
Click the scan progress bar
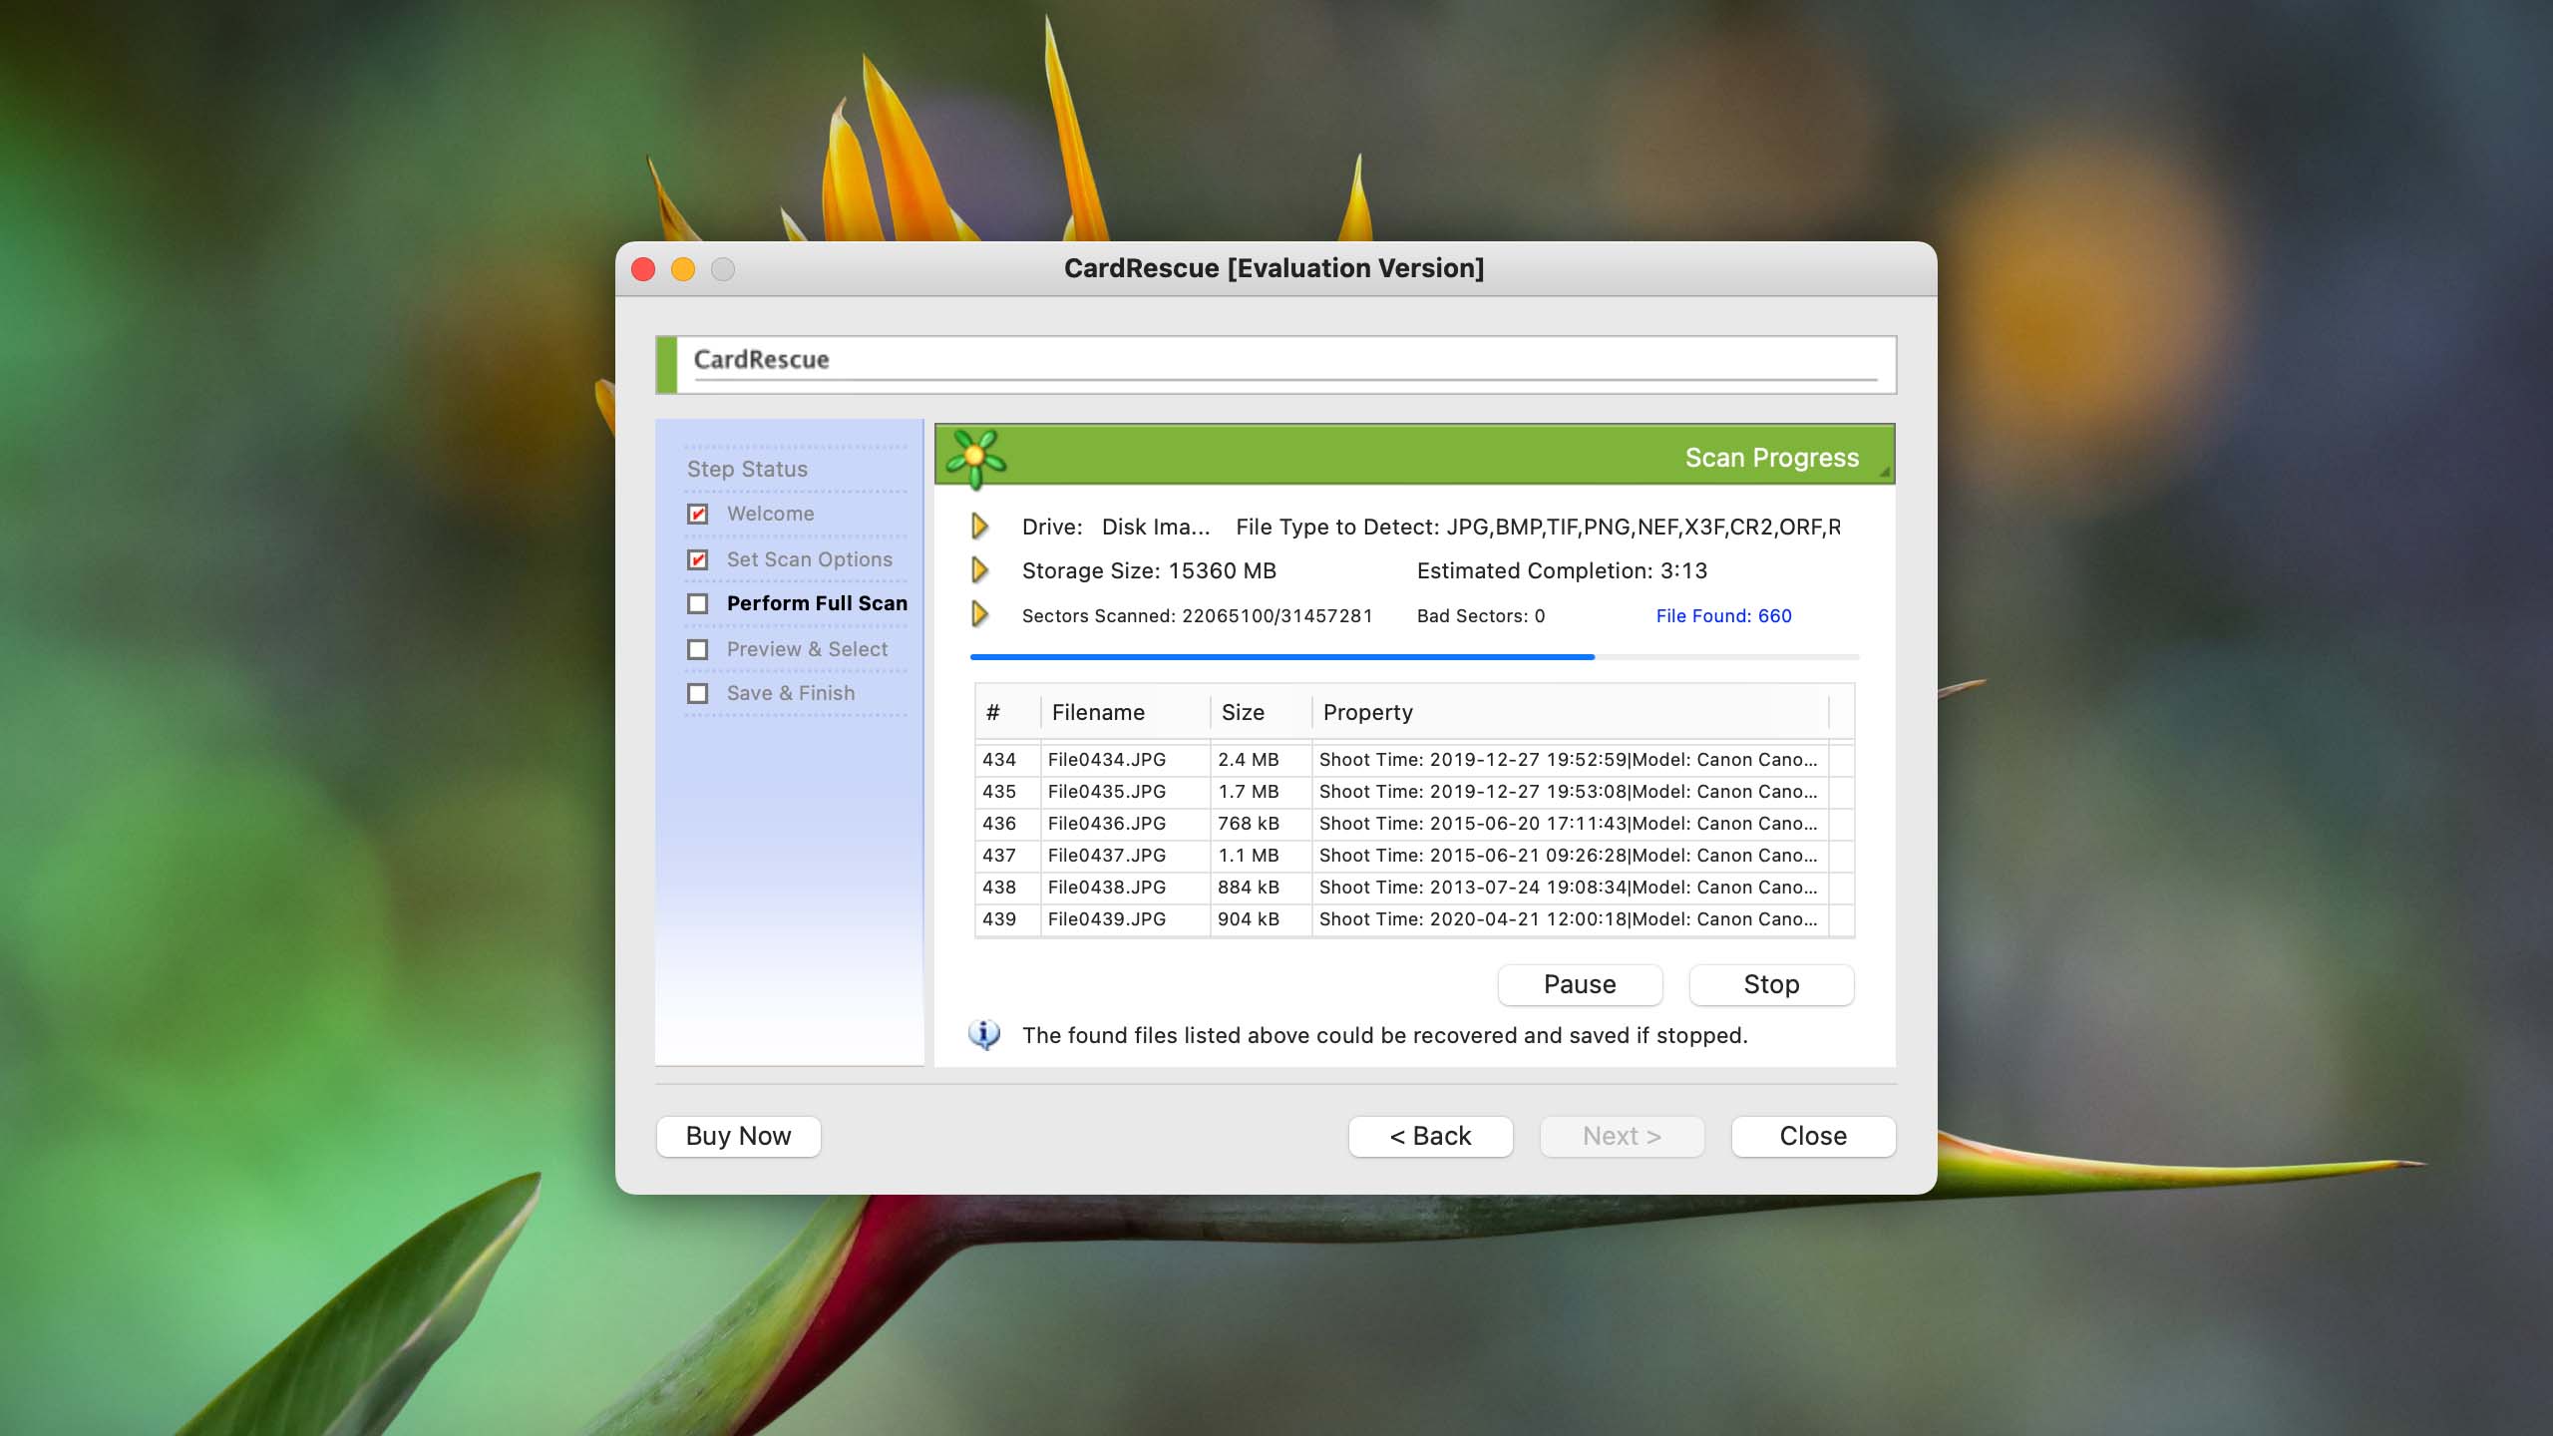coord(1414,657)
